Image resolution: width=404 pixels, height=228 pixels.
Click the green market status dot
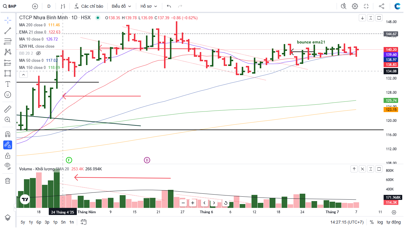(98, 18)
